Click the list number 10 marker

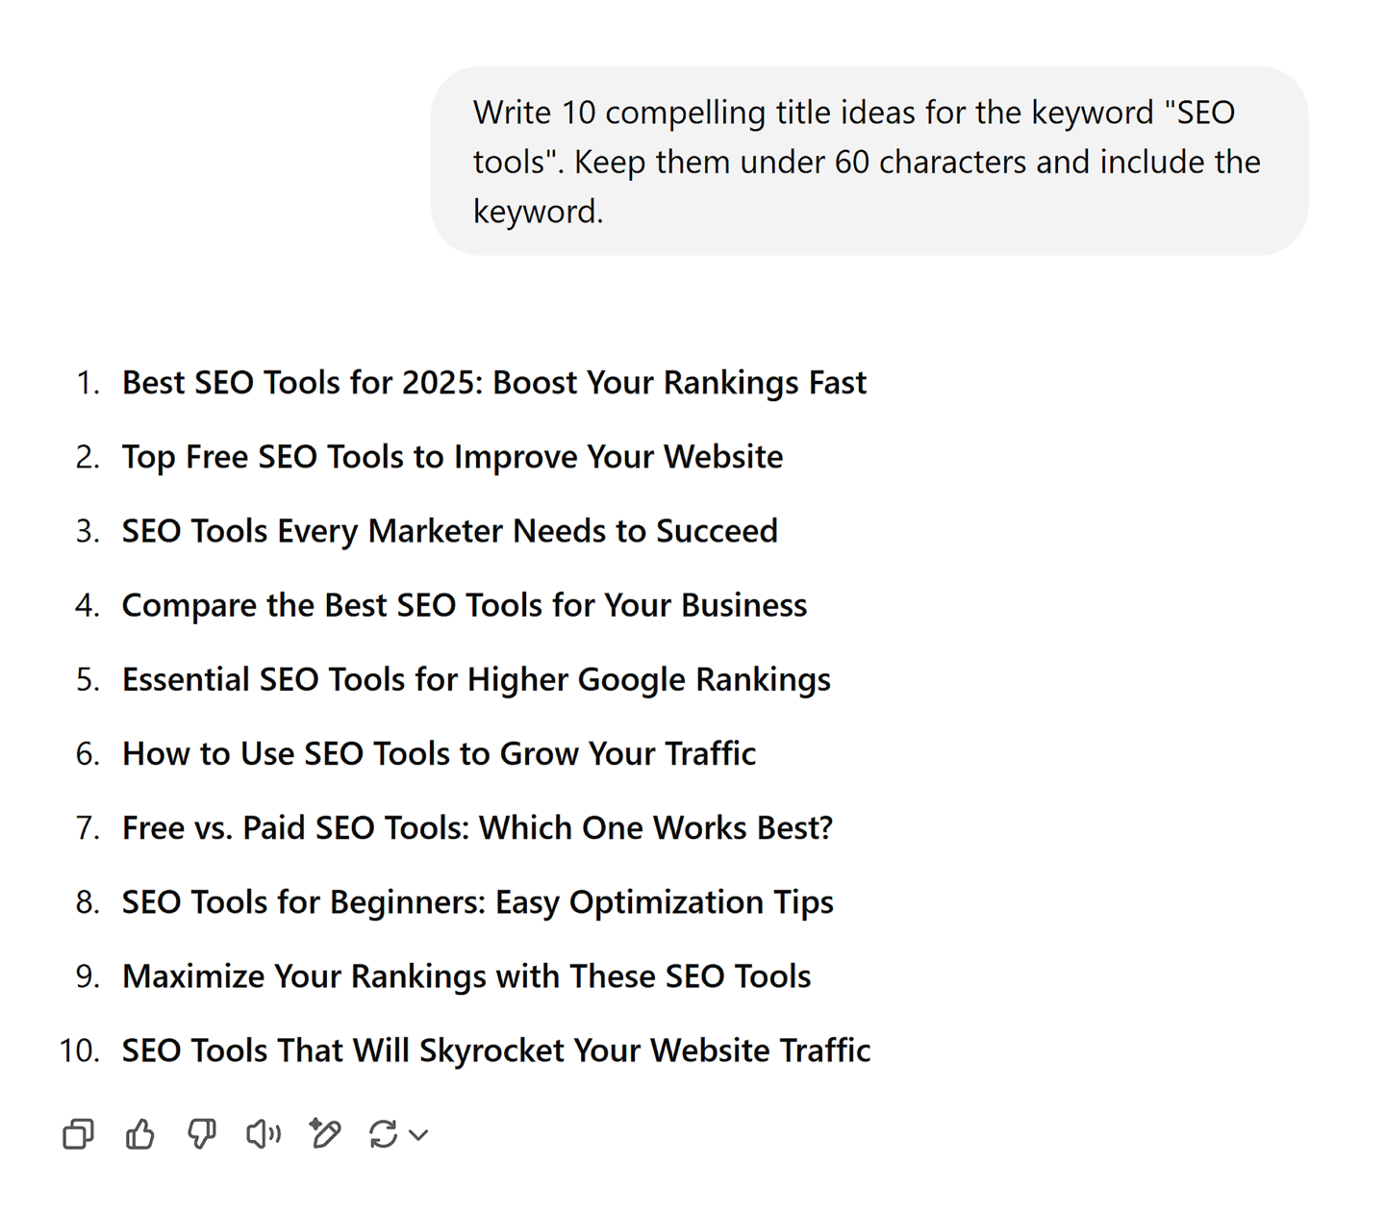point(79,1050)
